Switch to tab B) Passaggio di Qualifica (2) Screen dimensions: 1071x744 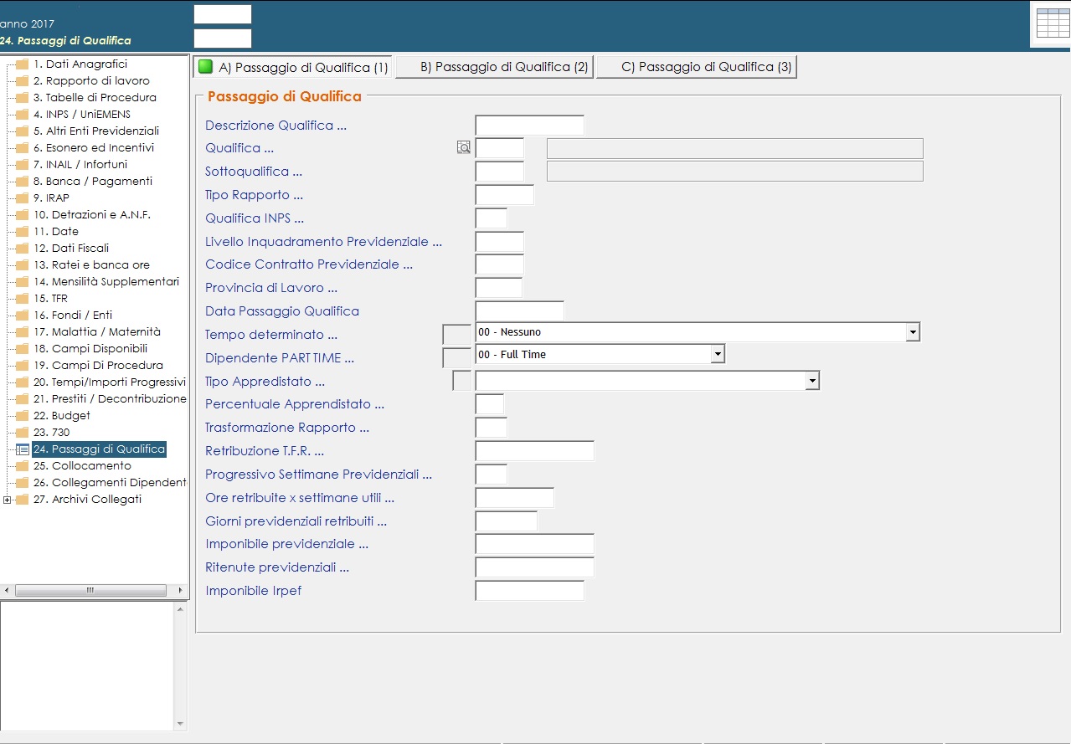[494, 67]
